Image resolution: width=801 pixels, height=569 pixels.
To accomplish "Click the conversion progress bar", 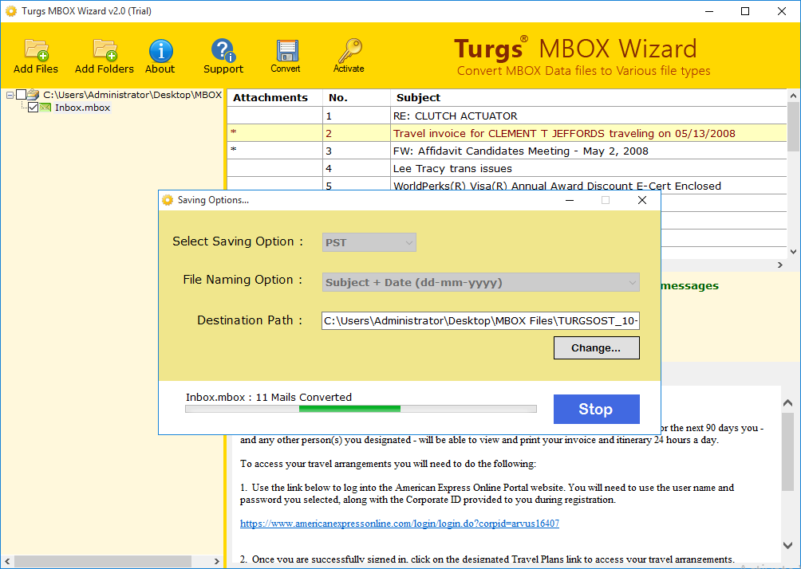I will (361, 409).
